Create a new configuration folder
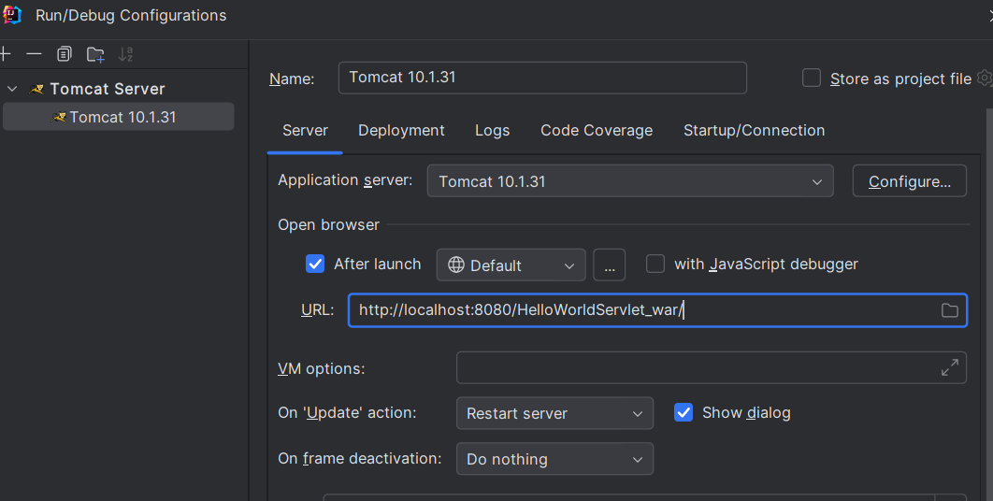This screenshot has width=993, height=501. click(95, 54)
